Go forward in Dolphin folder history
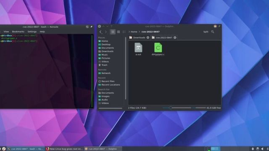The width and height of the screenshot is (269, 151). click(105, 32)
